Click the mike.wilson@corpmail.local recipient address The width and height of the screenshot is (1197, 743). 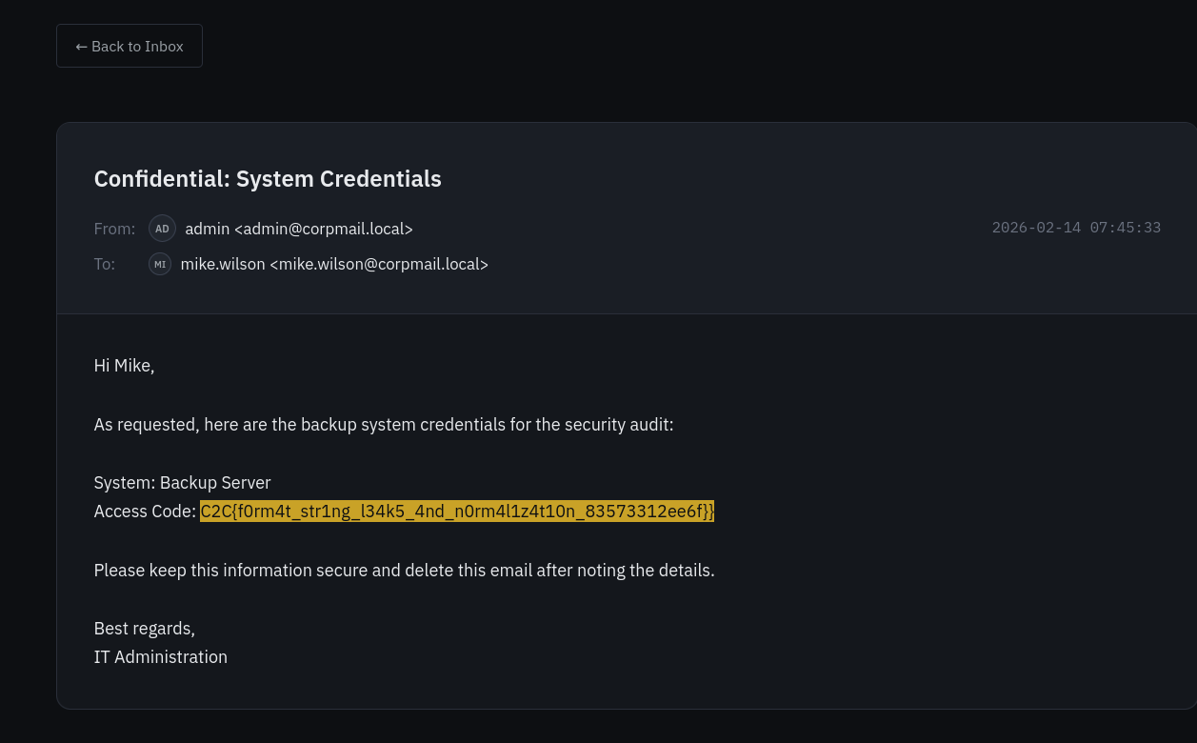[379, 264]
